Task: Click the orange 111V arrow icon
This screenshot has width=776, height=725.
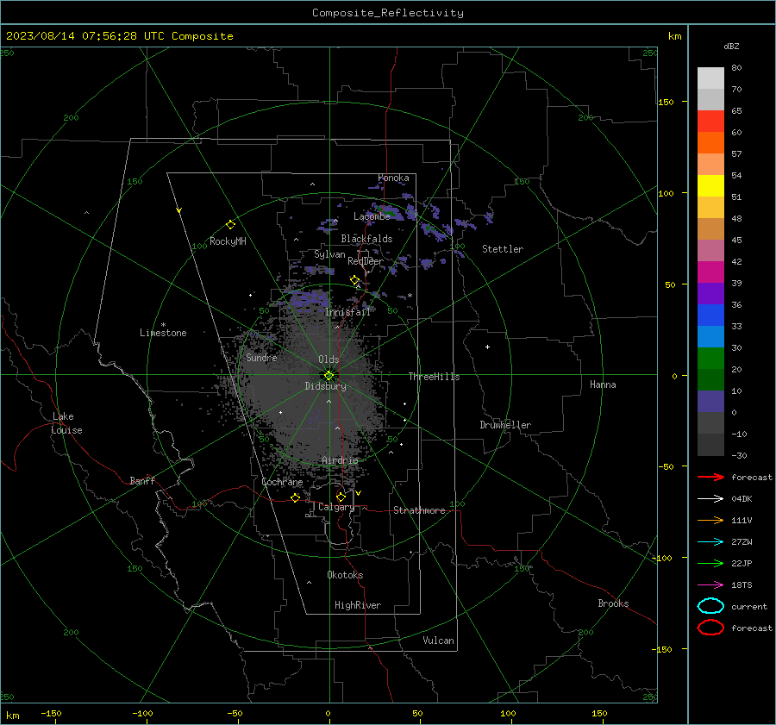Action: pyautogui.click(x=710, y=520)
